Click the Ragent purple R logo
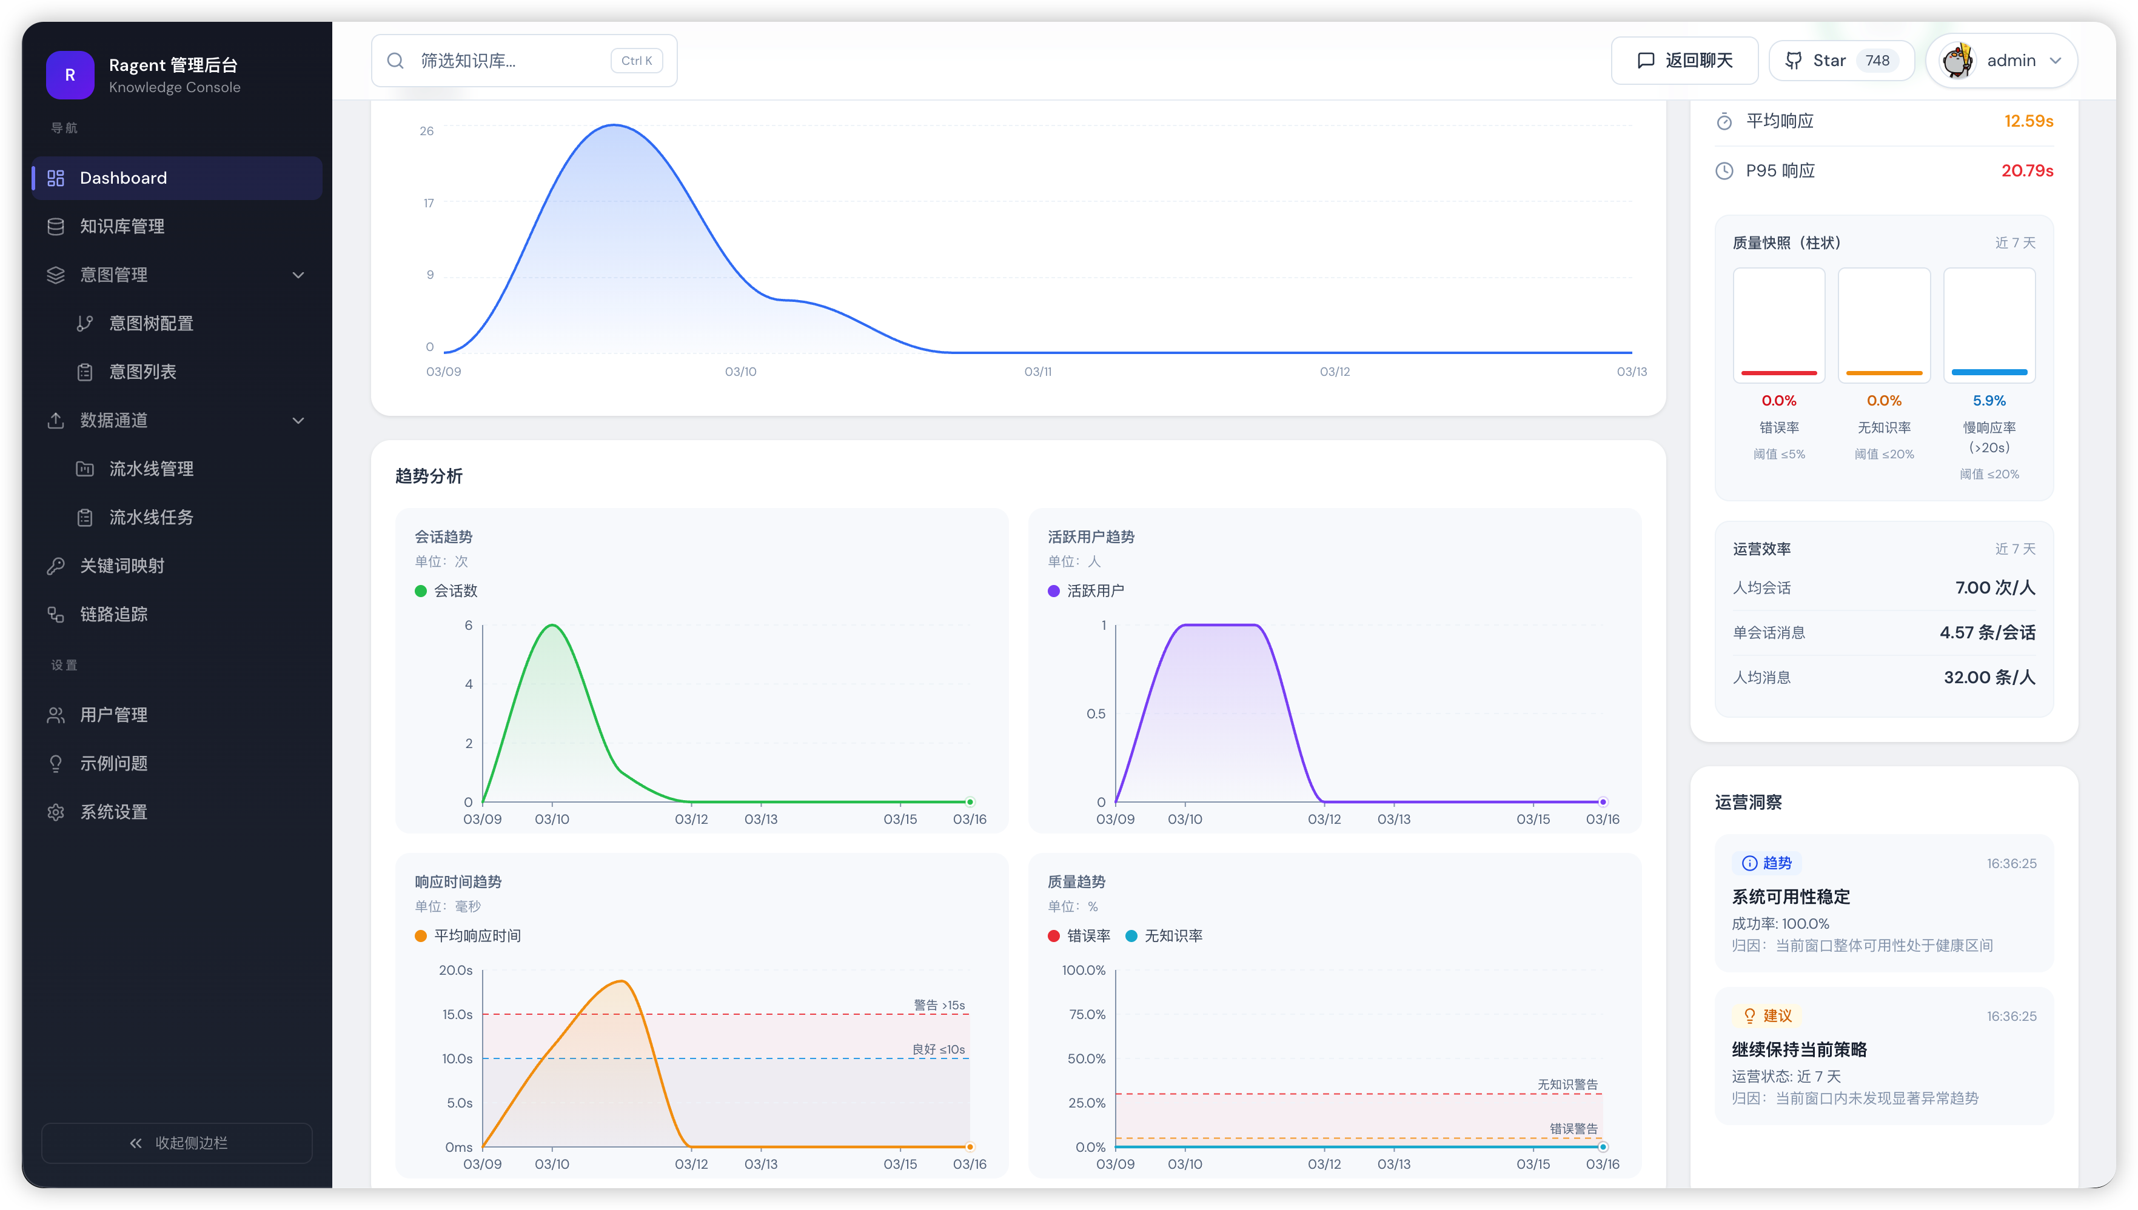This screenshot has width=2138, height=1210. [x=70, y=75]
